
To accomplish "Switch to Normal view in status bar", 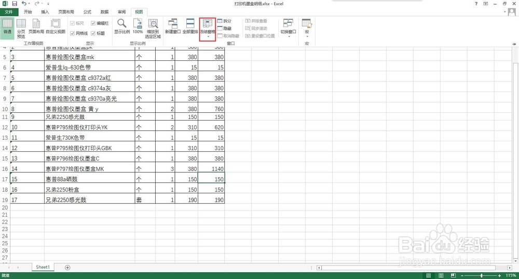I will (x=428, y=275).
